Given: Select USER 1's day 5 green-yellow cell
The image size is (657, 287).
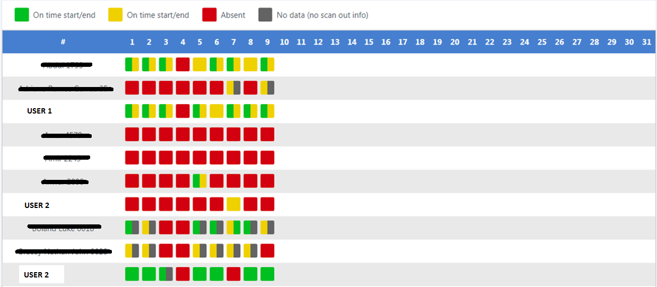Looking at the screenshot, I should tap(199, 111).
